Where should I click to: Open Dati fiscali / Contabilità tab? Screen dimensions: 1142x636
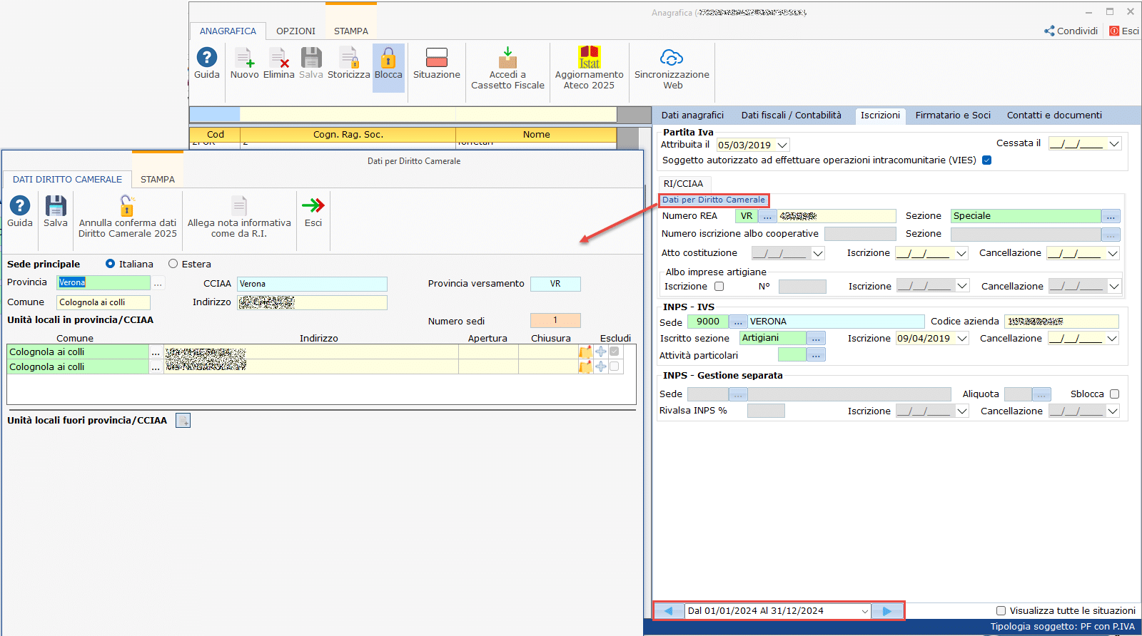pos(791,116)
